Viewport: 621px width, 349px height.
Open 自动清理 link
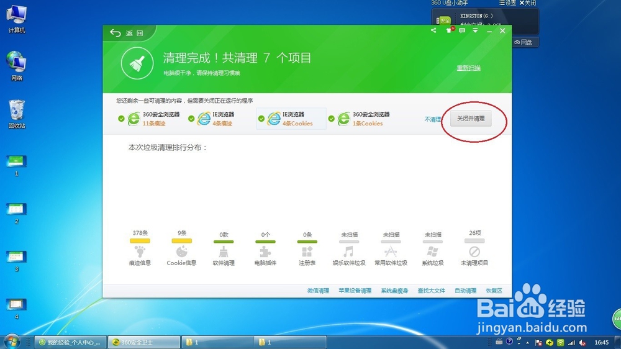click(x=465, y=291)
